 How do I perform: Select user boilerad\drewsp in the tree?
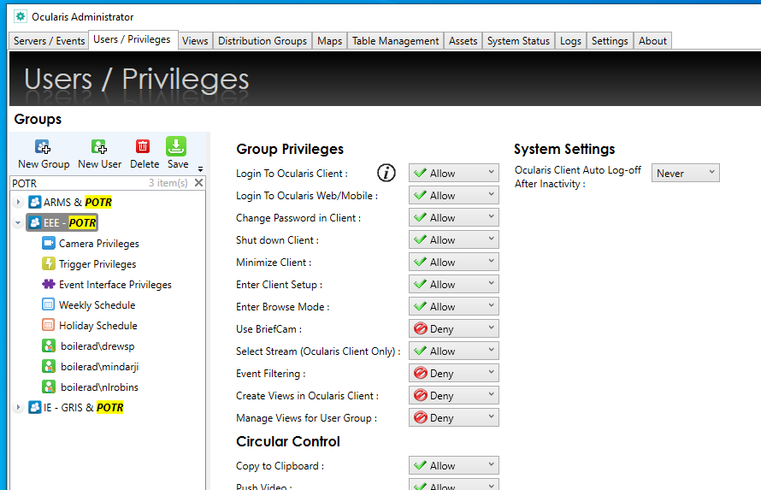pos(99,346)
